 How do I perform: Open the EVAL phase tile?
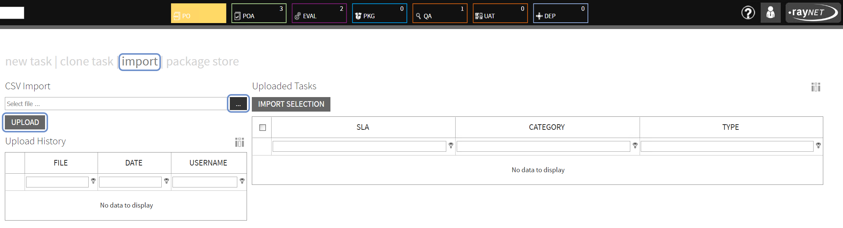pos(319,13)
